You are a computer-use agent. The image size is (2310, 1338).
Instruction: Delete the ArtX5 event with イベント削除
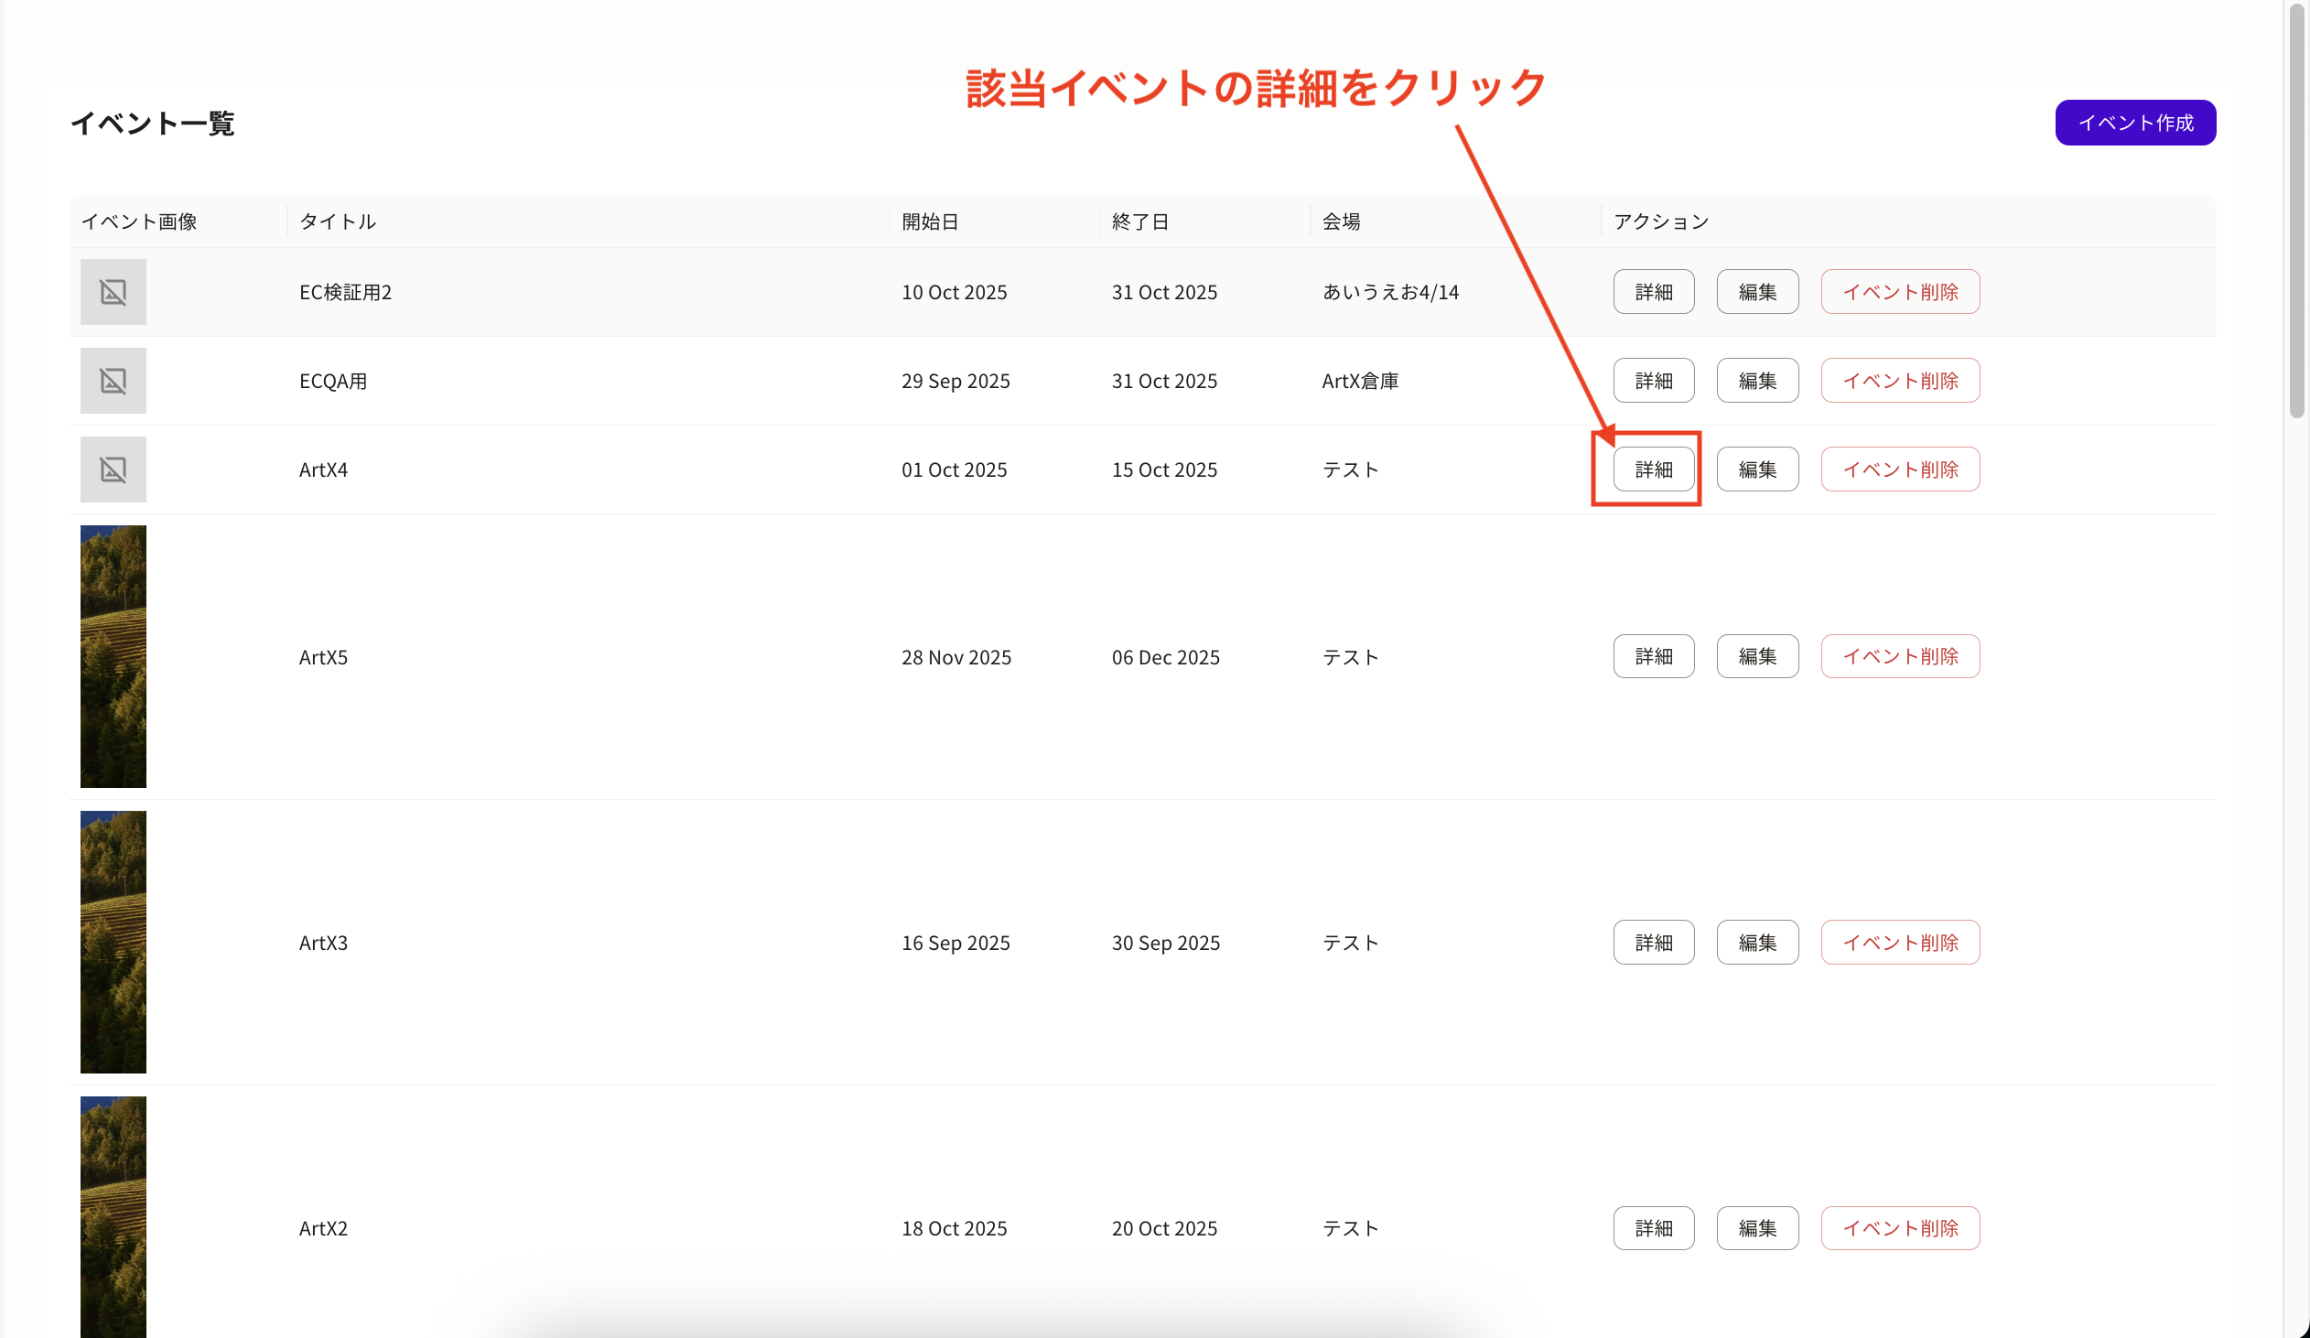[x=1899, y=656]
